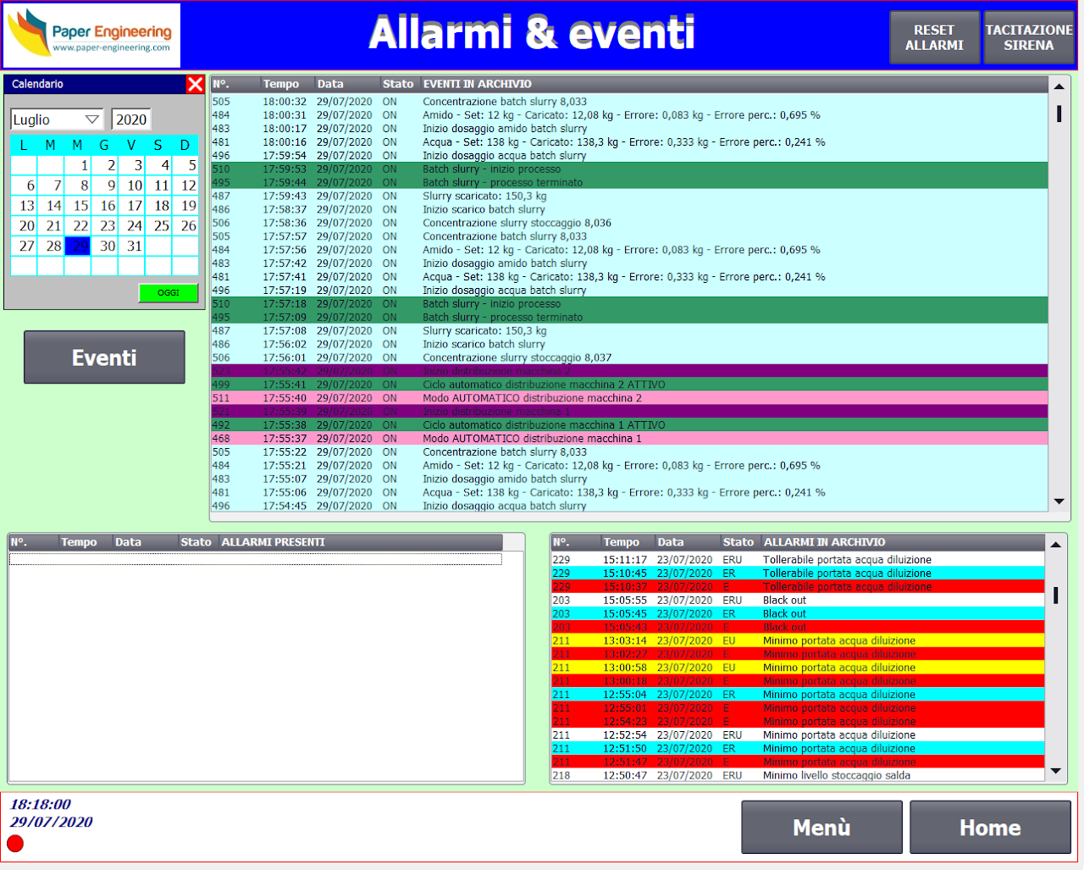Select day 15 in the calendar
1084x870 pixels.
(78, 206)
